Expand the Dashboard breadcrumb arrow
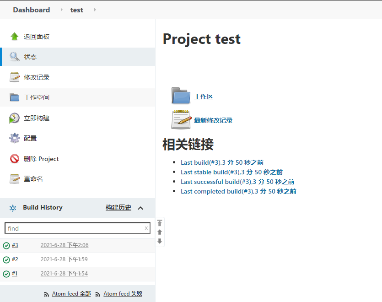Screen dimensions: 382x302 click(62, 10)
